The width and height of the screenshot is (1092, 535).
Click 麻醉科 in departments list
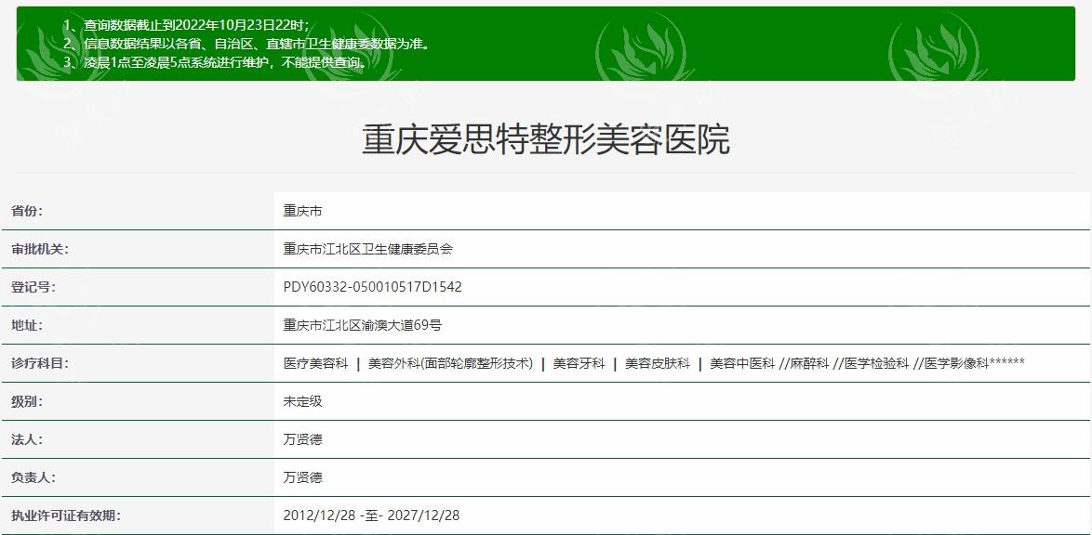[809, 363]
